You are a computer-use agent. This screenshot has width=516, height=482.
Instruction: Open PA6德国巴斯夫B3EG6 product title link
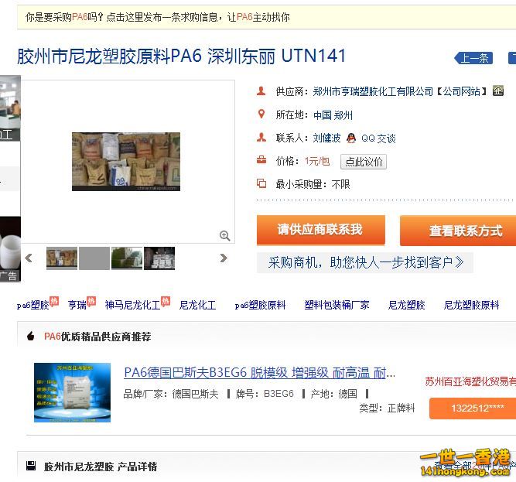(x=260, y=373)
